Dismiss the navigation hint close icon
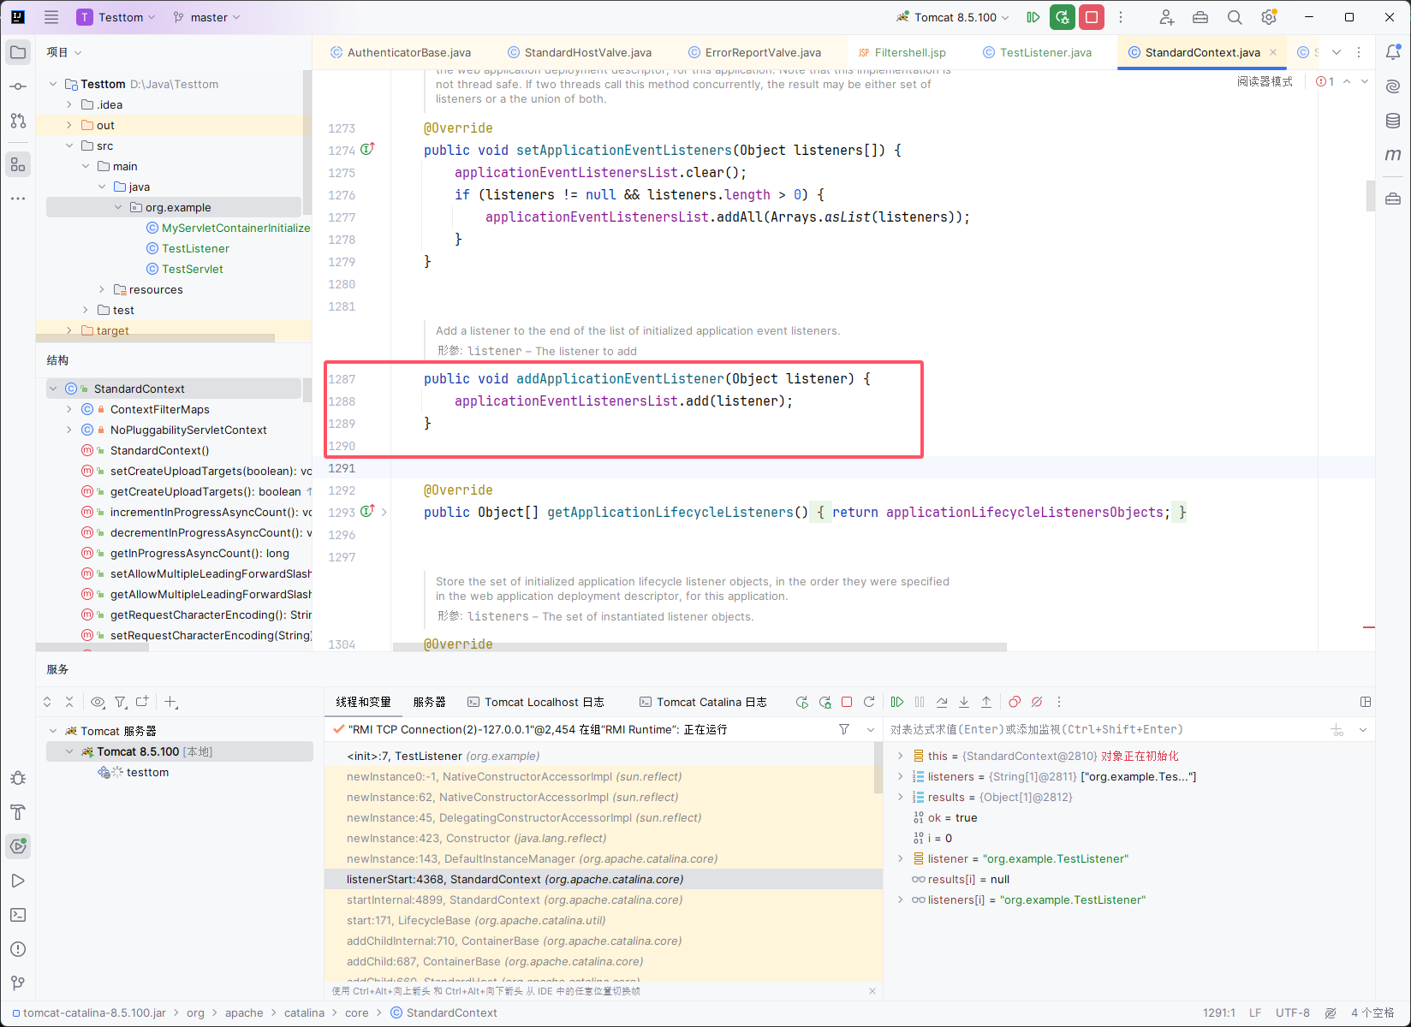 (872, 991)
